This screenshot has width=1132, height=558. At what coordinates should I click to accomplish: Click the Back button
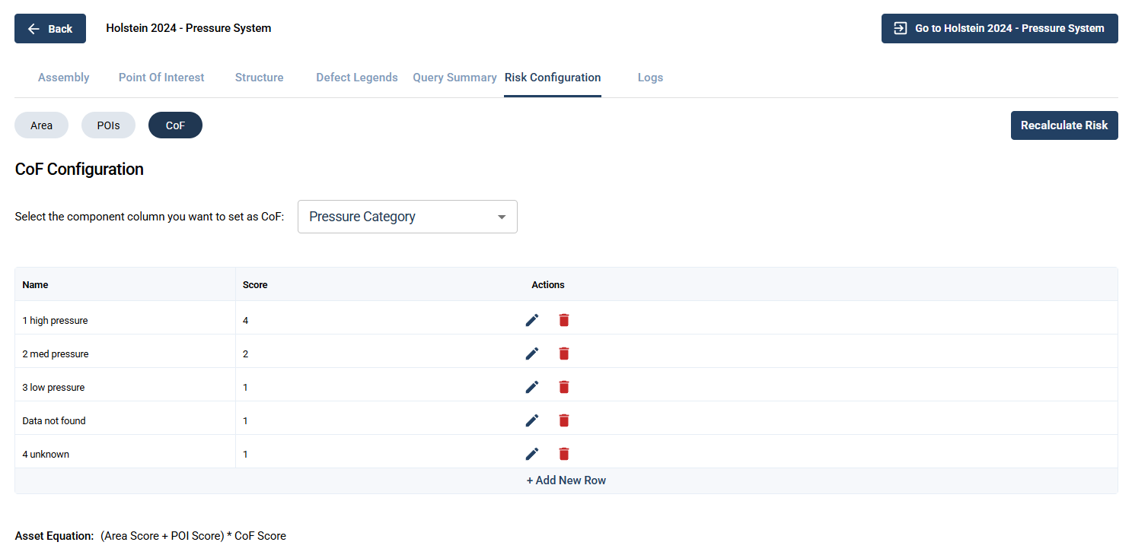click(50, 29)
